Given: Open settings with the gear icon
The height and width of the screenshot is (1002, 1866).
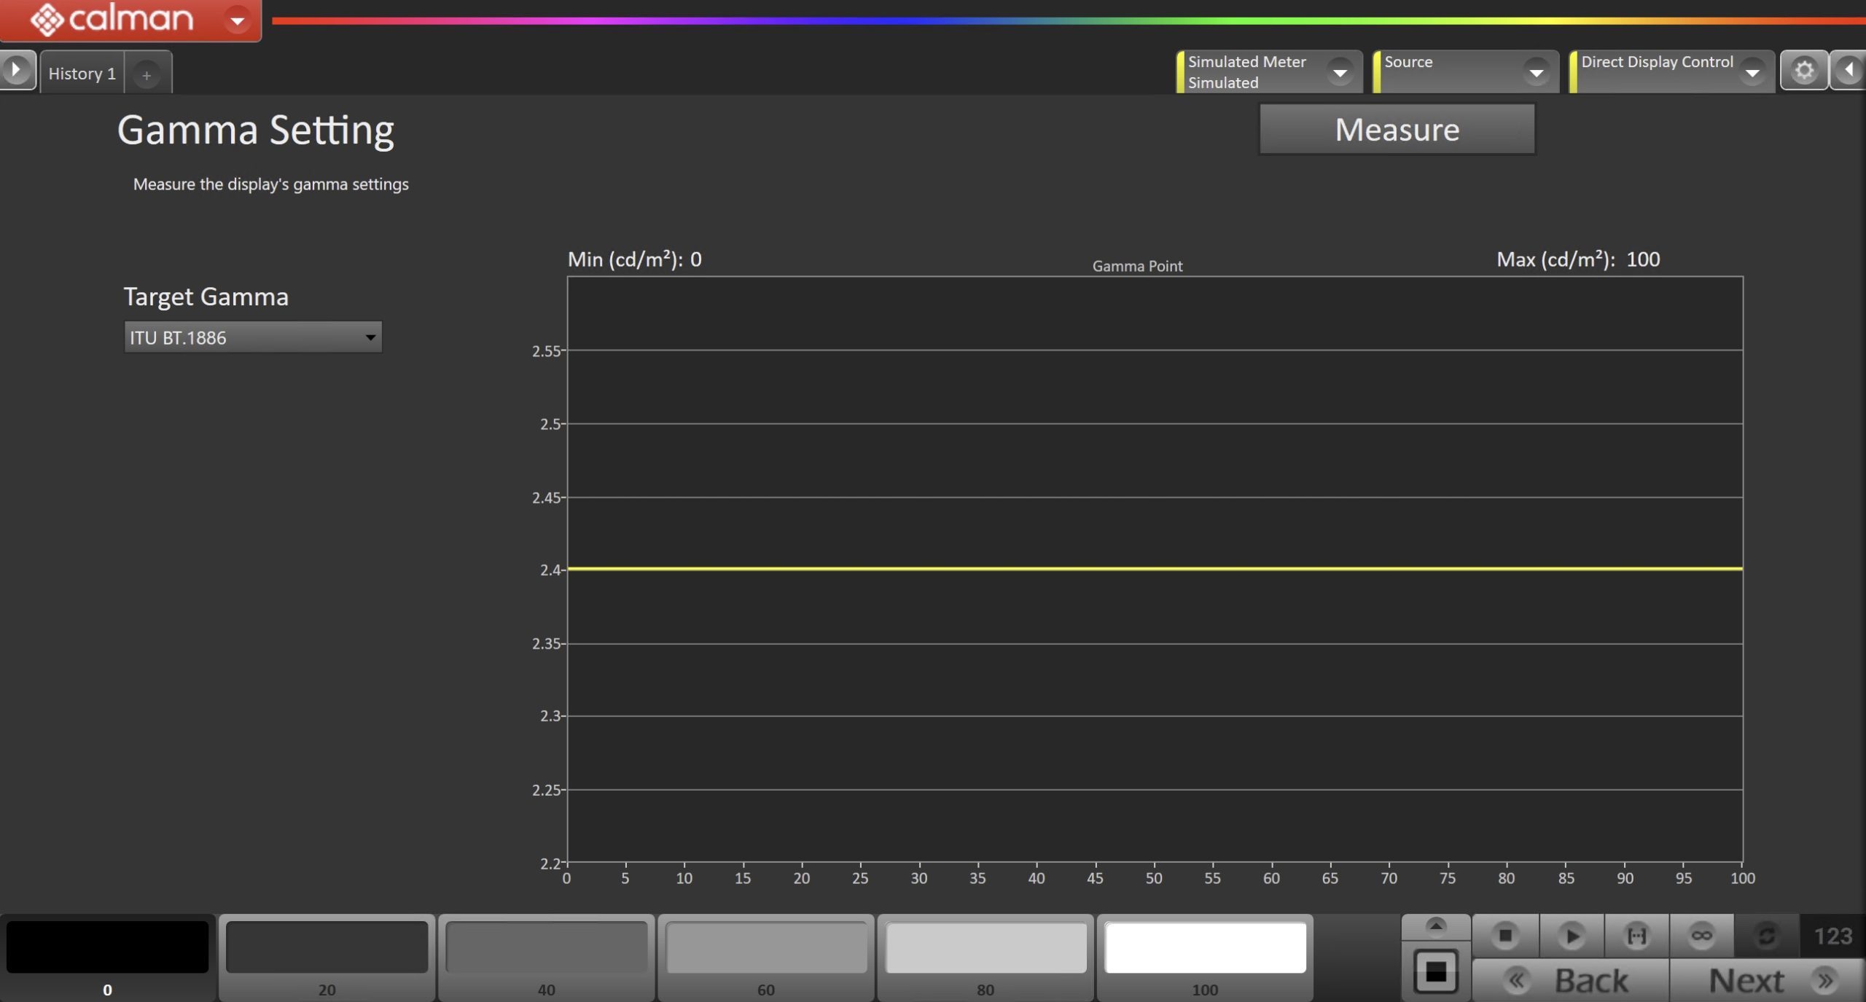Looking at the screenshot, I should click(1803, 71).
